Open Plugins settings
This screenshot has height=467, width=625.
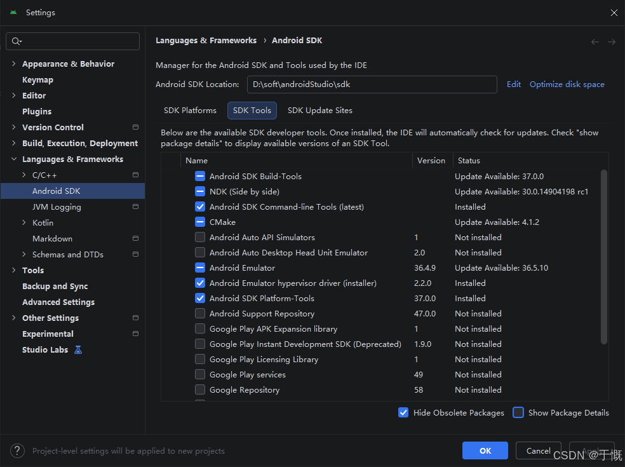point(37,111)
